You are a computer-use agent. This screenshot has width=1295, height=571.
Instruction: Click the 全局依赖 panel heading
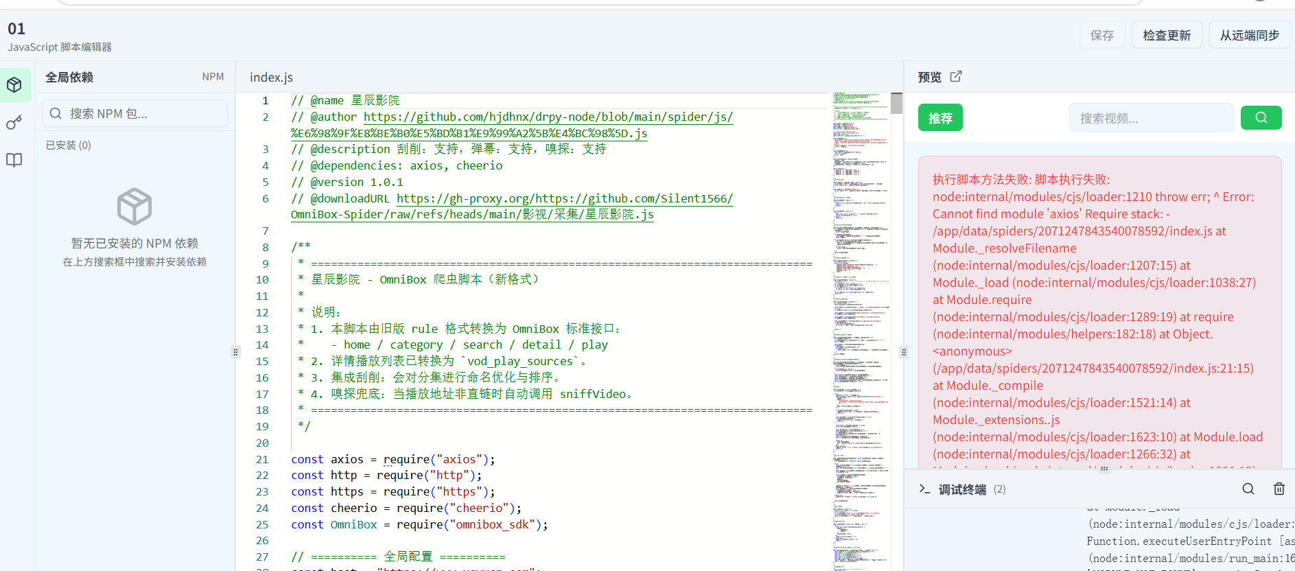[69, 77]
